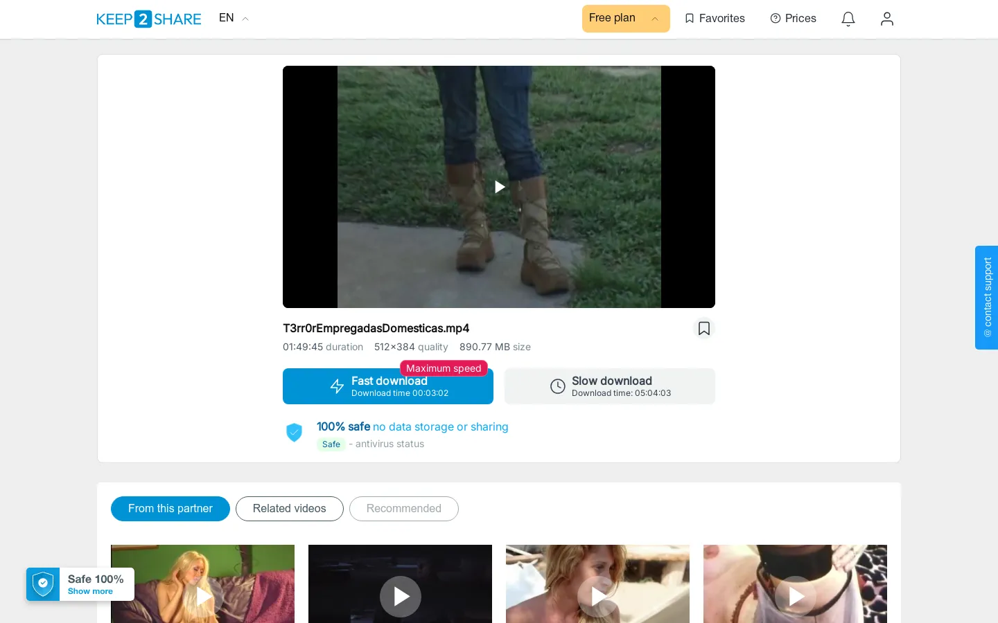The image size is (998, 623).
Task: Open the user account icon
Action: 887,19
